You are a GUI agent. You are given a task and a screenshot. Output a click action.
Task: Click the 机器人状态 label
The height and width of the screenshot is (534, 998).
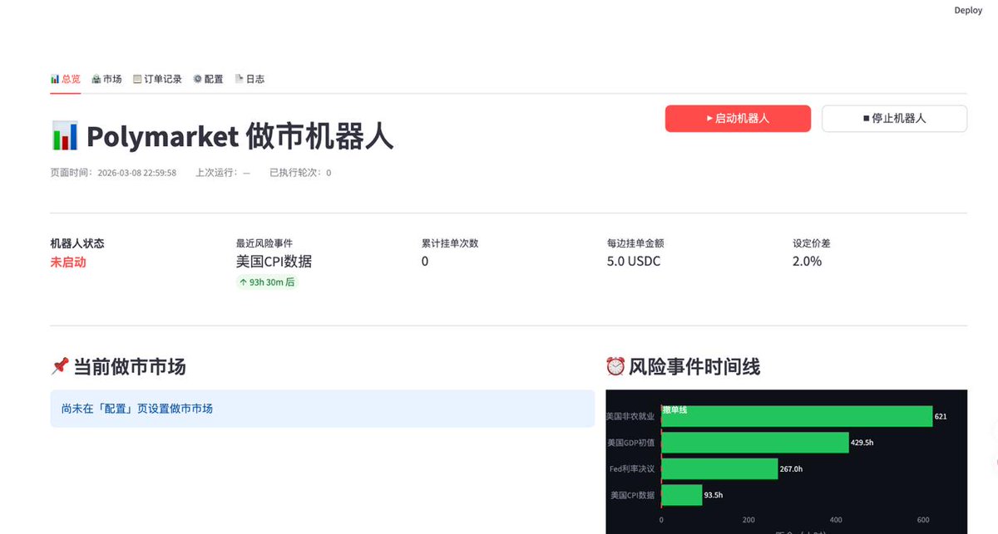click(77, 243)
